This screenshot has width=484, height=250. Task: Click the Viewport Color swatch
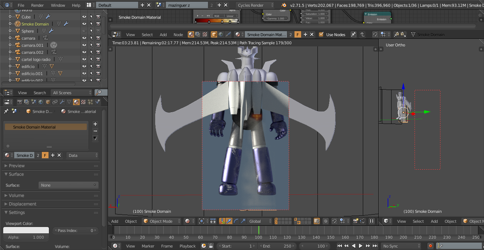coord(26,230)
